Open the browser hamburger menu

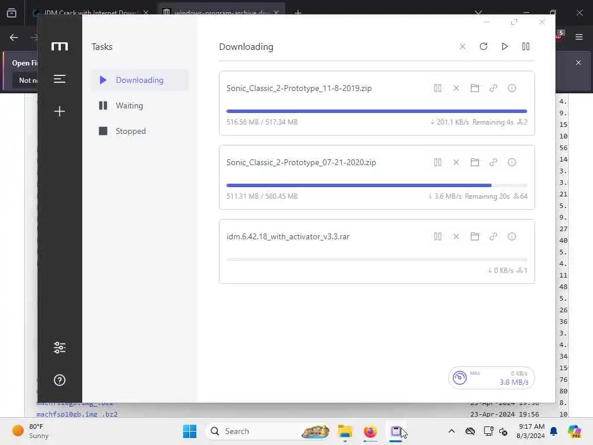(579, 37)
